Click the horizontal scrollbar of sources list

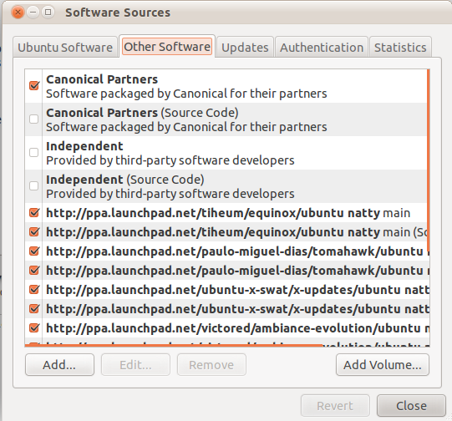coord(174,345)
